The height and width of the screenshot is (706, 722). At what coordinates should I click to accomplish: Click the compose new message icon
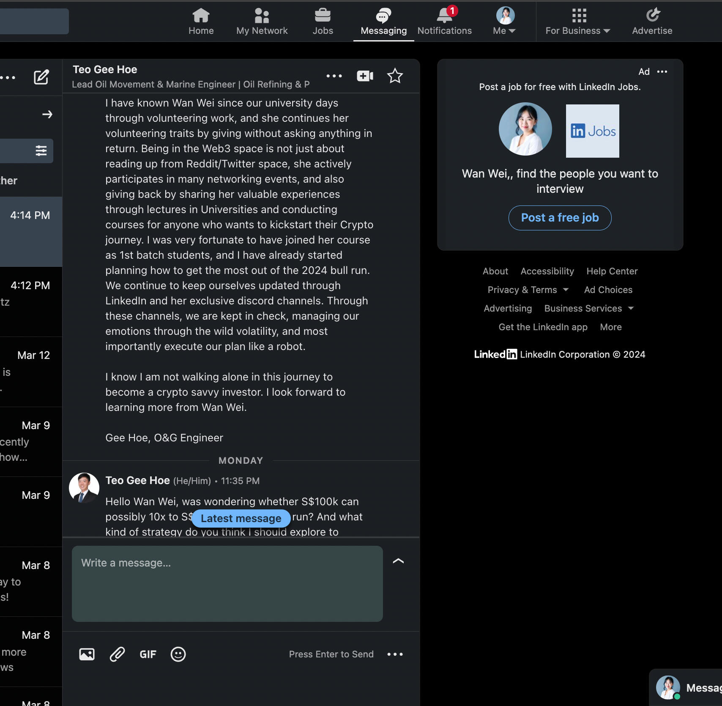pos(41,77)
